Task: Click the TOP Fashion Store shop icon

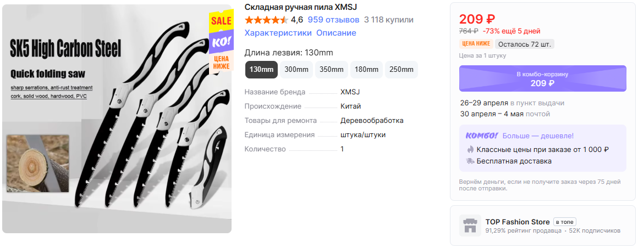Action: pyautogui.click(x=470, y=226)
